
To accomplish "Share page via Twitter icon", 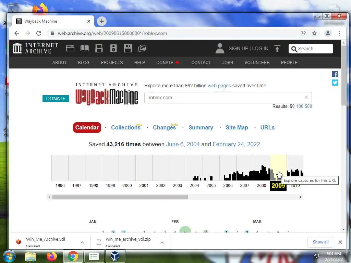I will click(x=335, y=83).
